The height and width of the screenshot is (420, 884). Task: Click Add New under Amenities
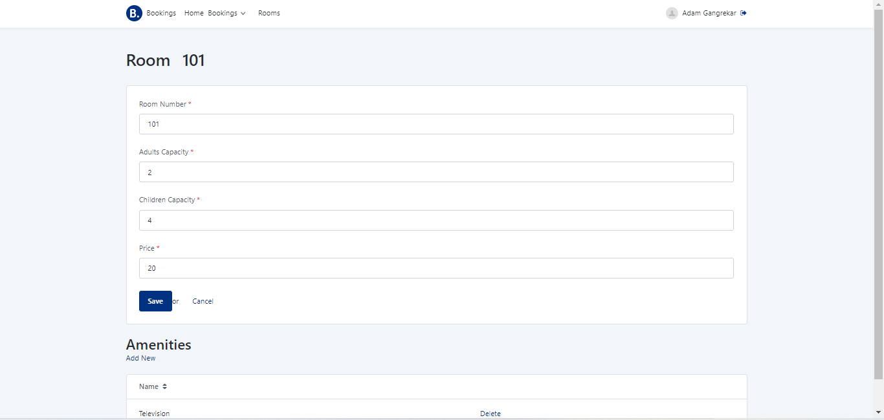140,358
